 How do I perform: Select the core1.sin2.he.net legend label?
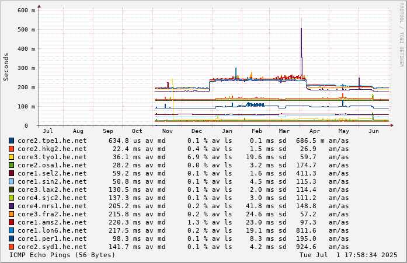[x=52, y=181]
